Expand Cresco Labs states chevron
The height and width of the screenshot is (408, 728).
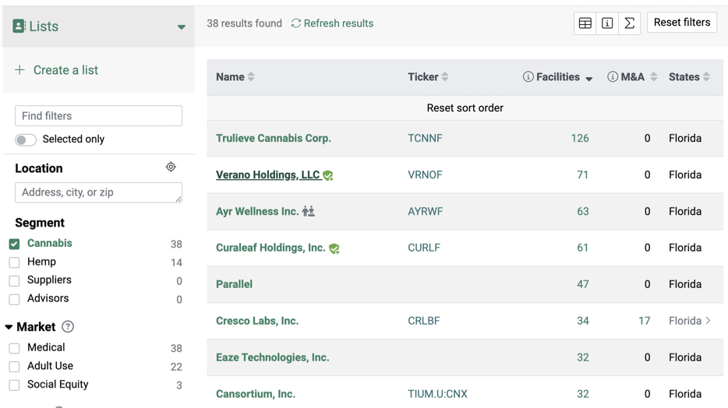708,321
